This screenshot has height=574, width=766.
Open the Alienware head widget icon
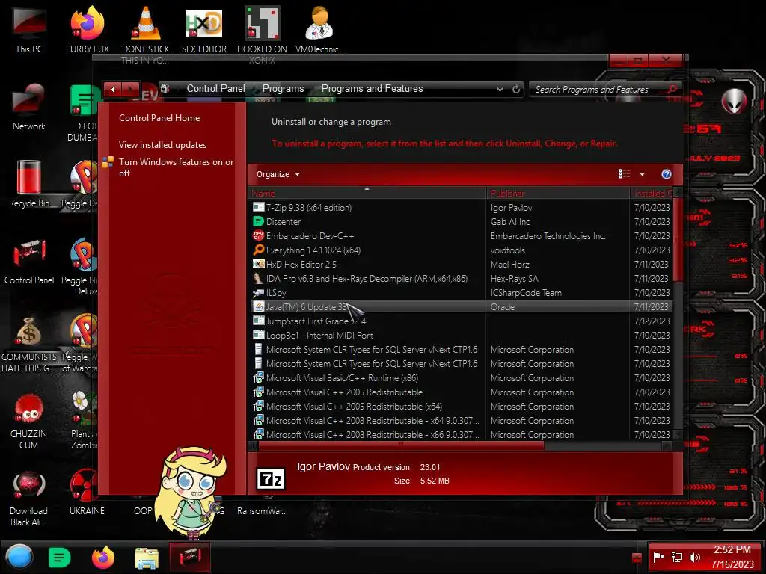click(734, 102)
